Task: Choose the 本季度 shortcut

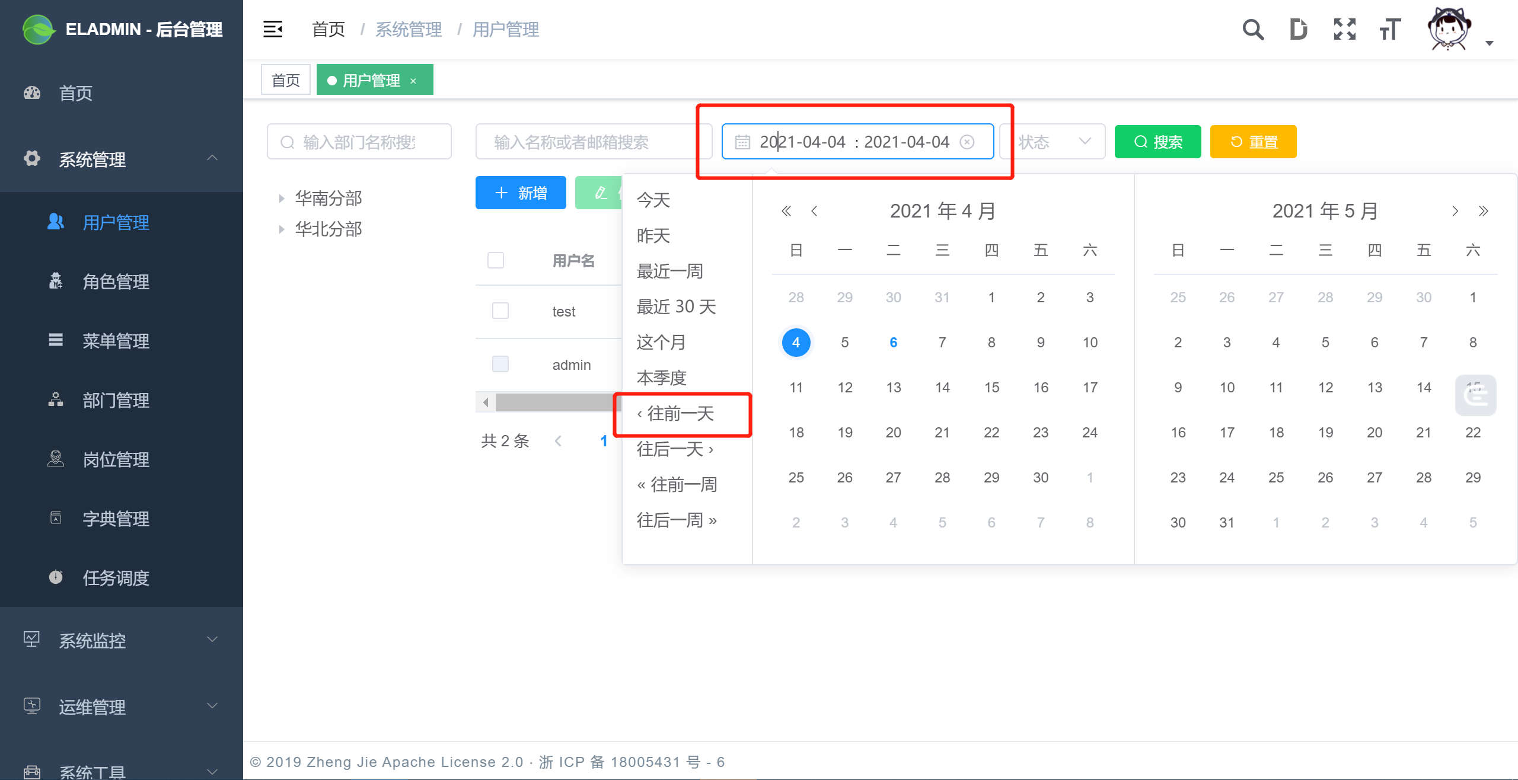Action: (662, 378)
